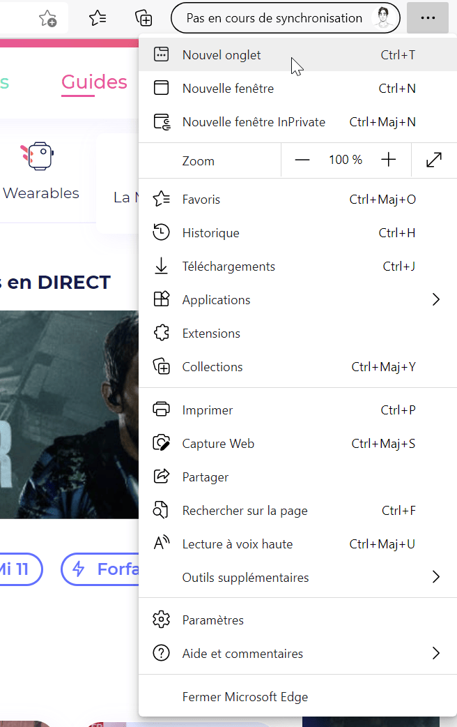Click the profile sync status button
The height and width of the screenshot is (727, 457).
click(285, 18)
